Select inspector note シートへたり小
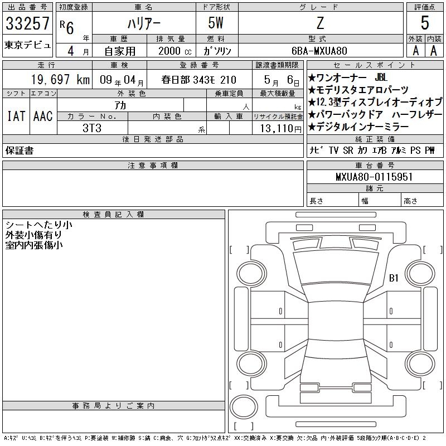The width and height of the screenshot is (446, 446). 38,225
